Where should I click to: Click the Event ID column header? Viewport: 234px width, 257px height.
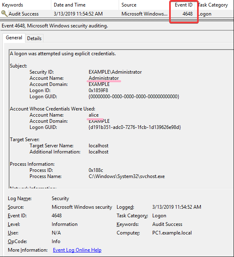click(x=184, y=5)
